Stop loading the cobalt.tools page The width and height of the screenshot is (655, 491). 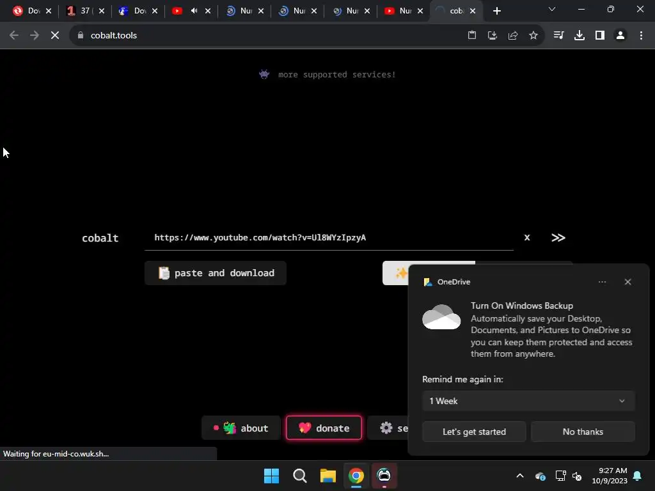point(55,36)
